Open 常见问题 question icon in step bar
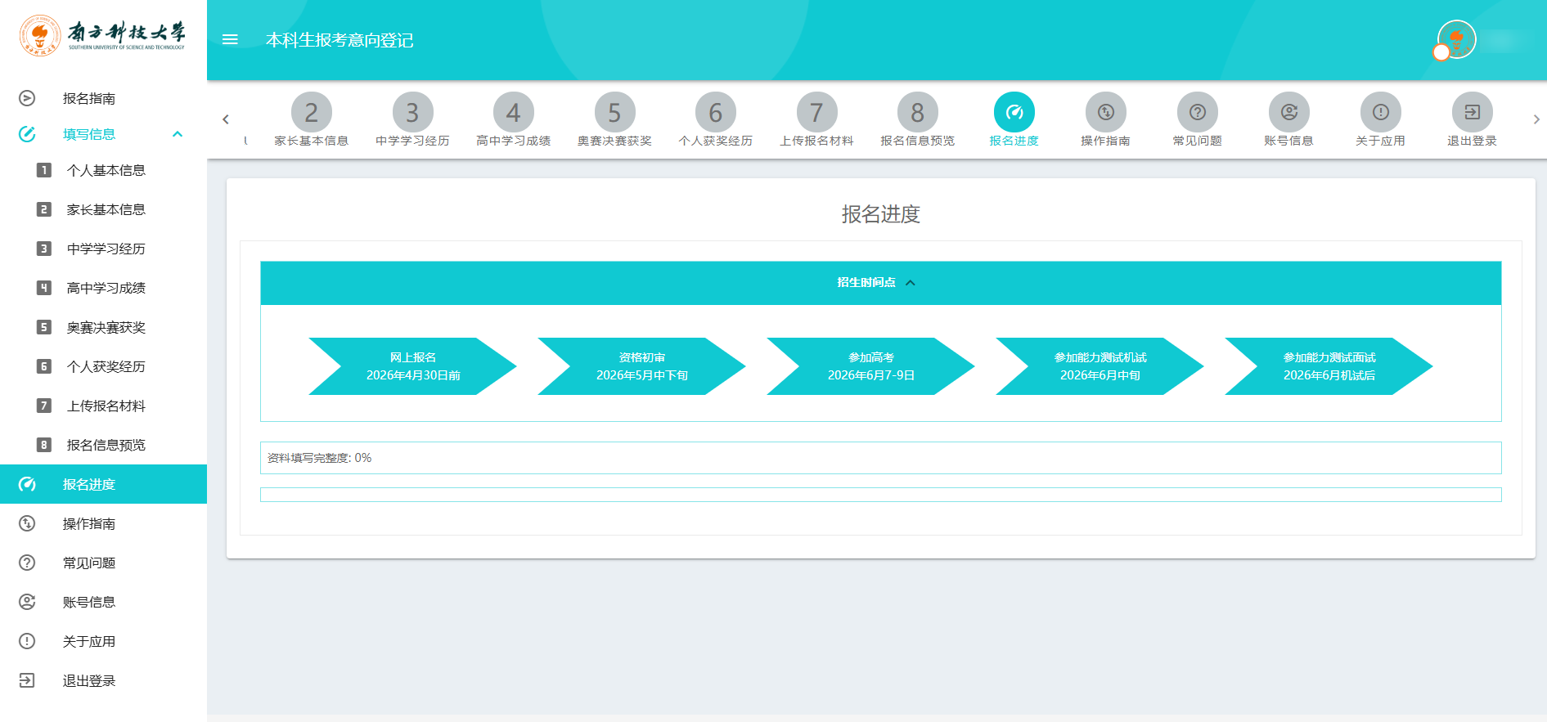The height and width of the screenshot is (722, 1547). pyautogui.click(x=1197, y=113)
